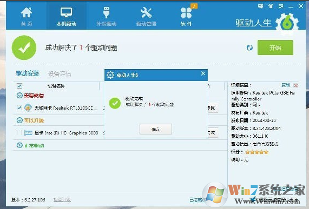This screenshot has height=209, width=309.
Task: Collapse the 可以升级 section
Action: 19,120
